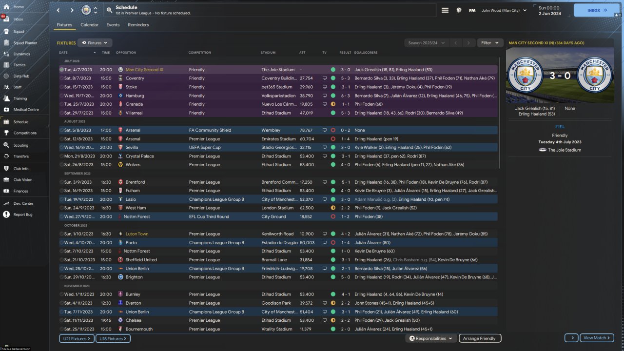Click the View Match button

[597, 338]
